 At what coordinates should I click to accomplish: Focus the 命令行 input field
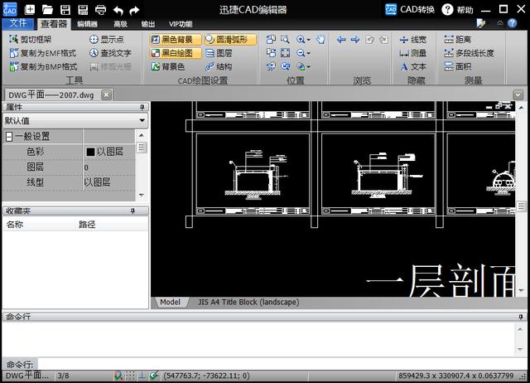pos(282,364)
